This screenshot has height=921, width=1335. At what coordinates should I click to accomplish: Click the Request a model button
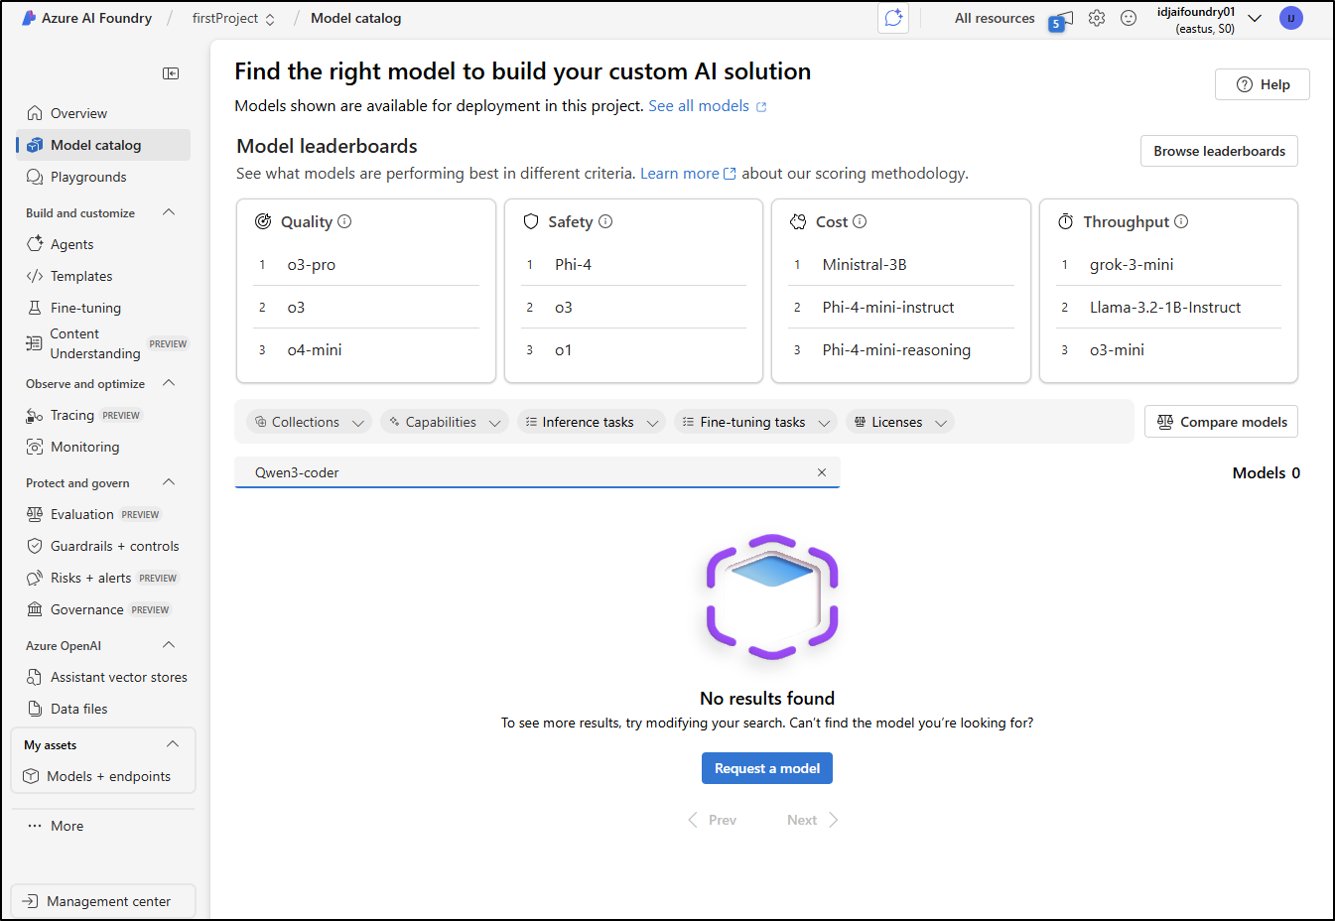(x=767, y=768)
